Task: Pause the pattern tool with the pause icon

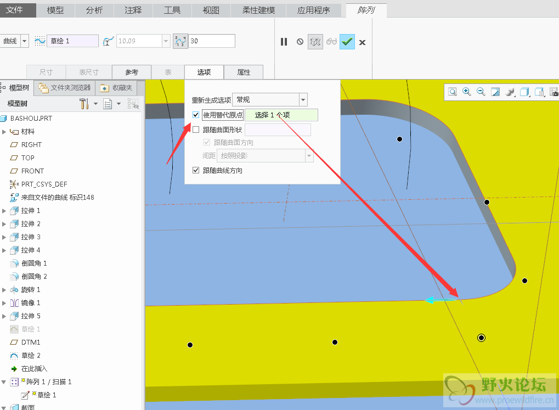Action: coord(284,42)
